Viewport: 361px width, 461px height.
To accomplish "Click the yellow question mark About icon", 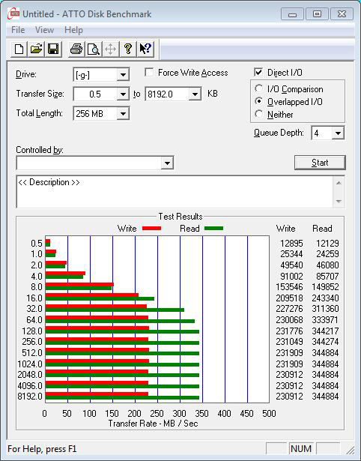I will click(x=128, y=49).
